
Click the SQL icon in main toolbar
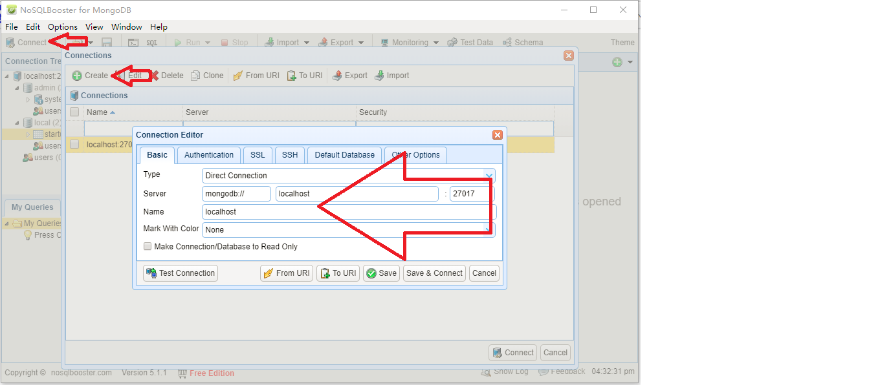pos(151,43)
